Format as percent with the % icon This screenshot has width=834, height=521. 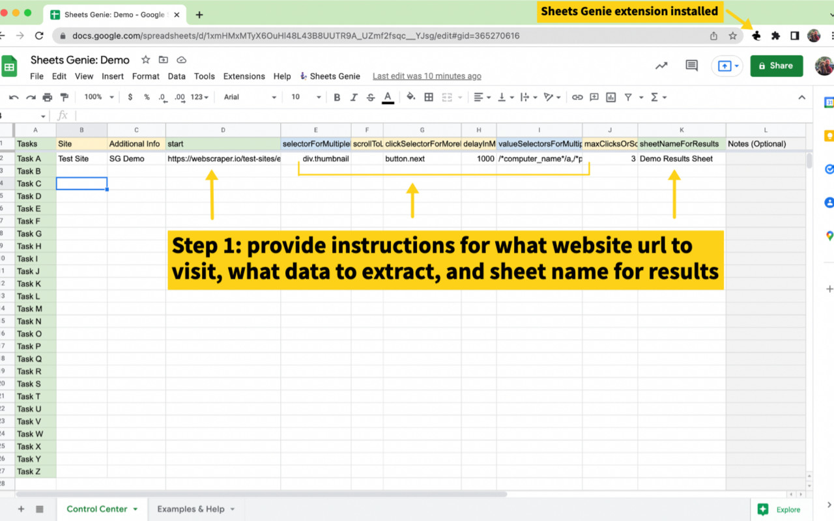(147, 97)
